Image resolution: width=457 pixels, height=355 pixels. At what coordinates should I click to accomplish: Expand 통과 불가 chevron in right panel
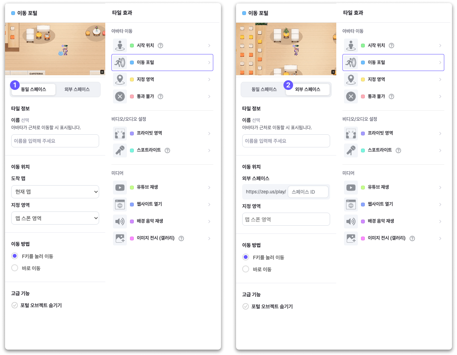[x=440, y=96]
